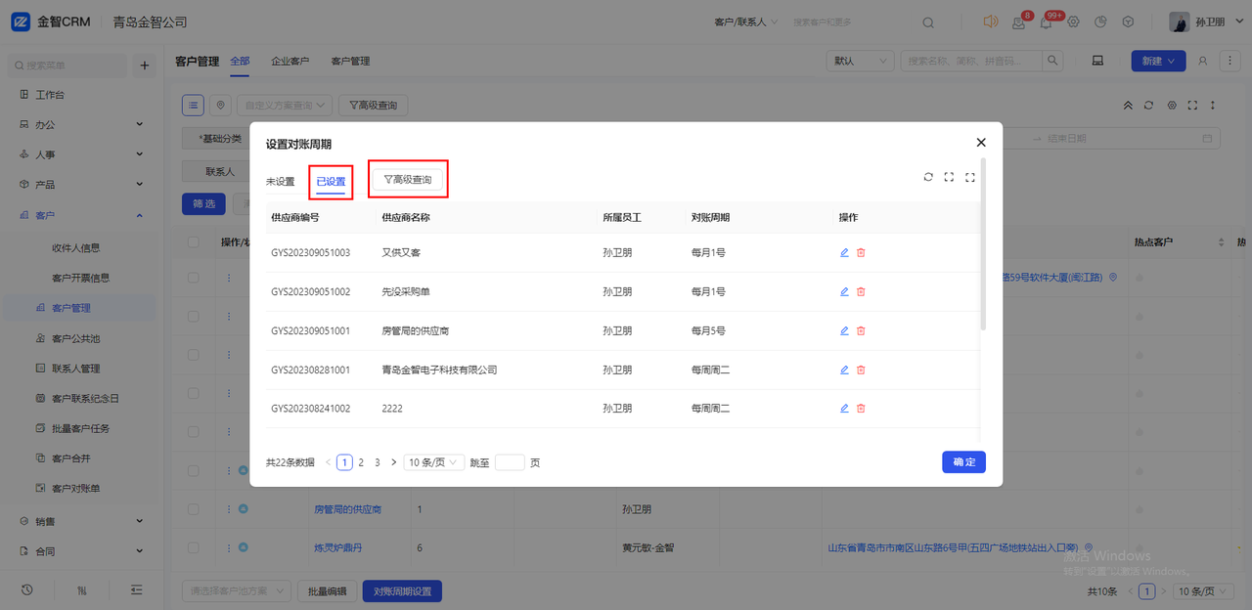The height and width of the screenshot is (610, 1252).
Task: Focus the name search field 搜索名称、简称、拼音码
Action: click(x=972, y=61)
